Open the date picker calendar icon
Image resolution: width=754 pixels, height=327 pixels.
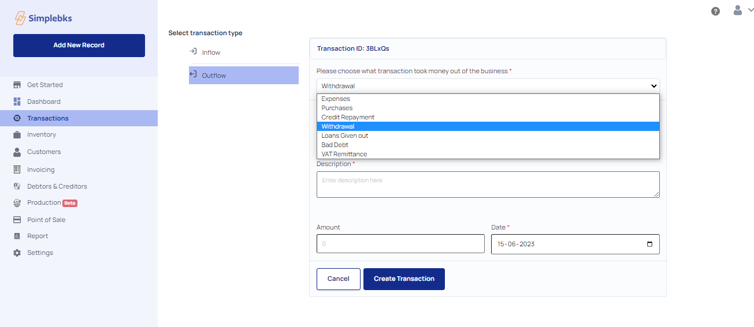tap(650, 244)
